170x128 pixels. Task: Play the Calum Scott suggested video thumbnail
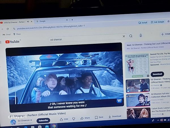pyautogui.click(x=138, y=113)
